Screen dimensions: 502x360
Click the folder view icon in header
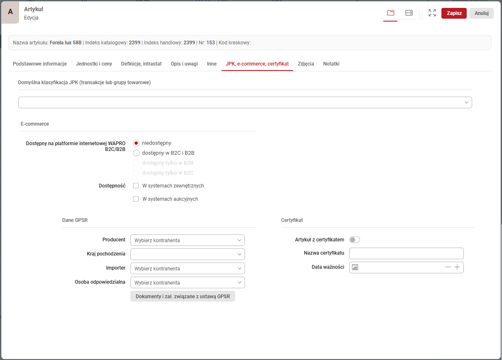(390, 13)
